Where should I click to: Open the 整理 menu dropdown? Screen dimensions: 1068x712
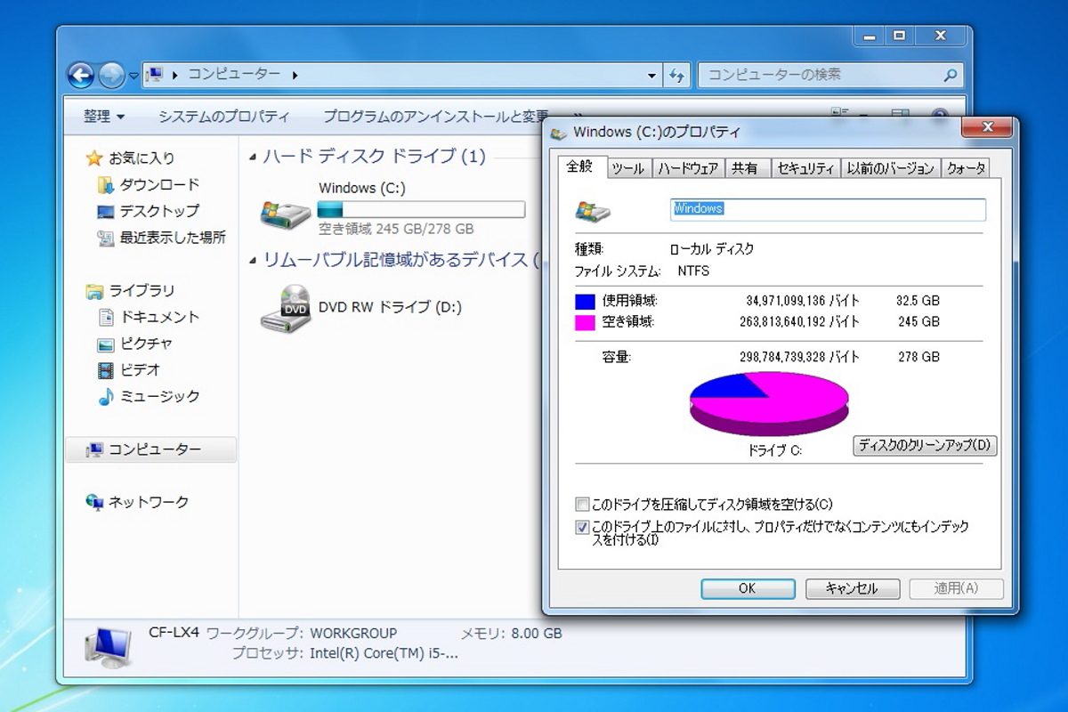click(x=104, y=117)
